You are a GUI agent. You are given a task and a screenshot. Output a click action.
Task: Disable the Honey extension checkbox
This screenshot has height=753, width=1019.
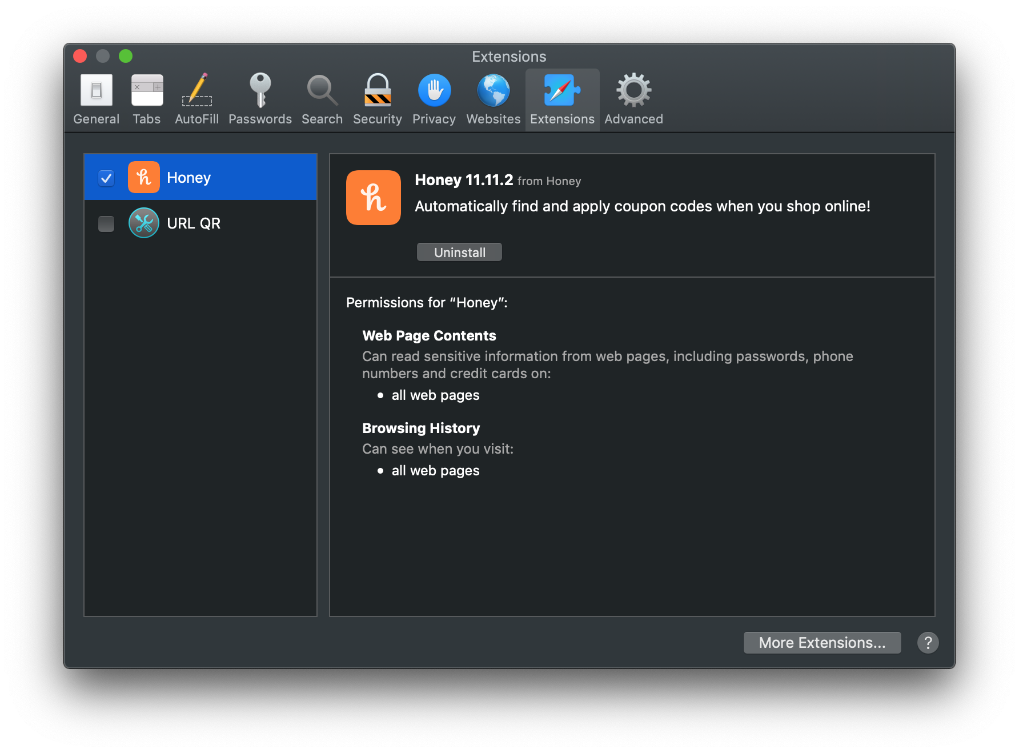106,178
